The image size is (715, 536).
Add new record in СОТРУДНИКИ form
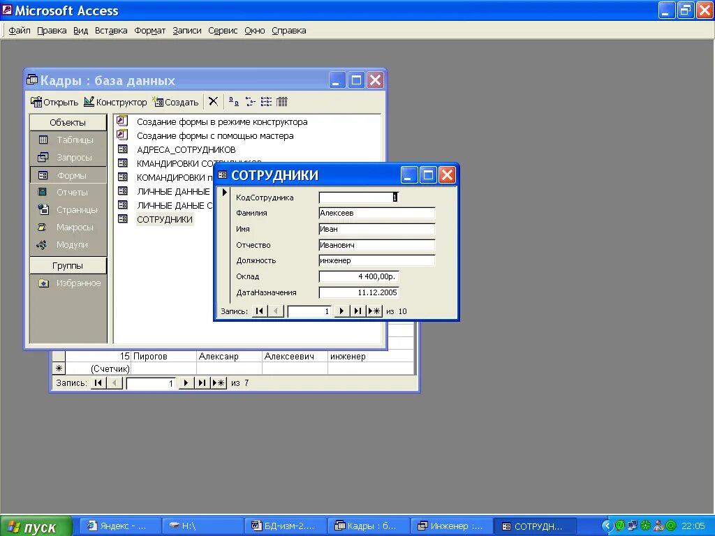tap(374, 311)
